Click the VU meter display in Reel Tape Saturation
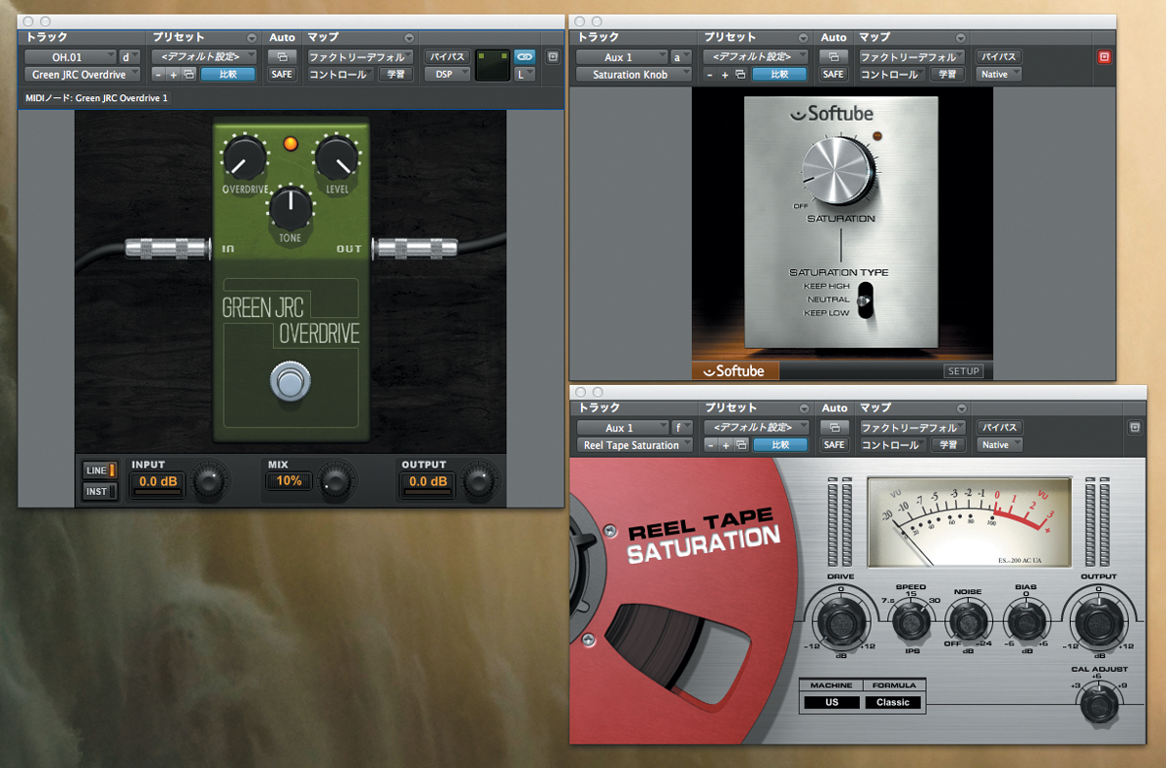This screenshot has width=1166, height=768. 969,523
